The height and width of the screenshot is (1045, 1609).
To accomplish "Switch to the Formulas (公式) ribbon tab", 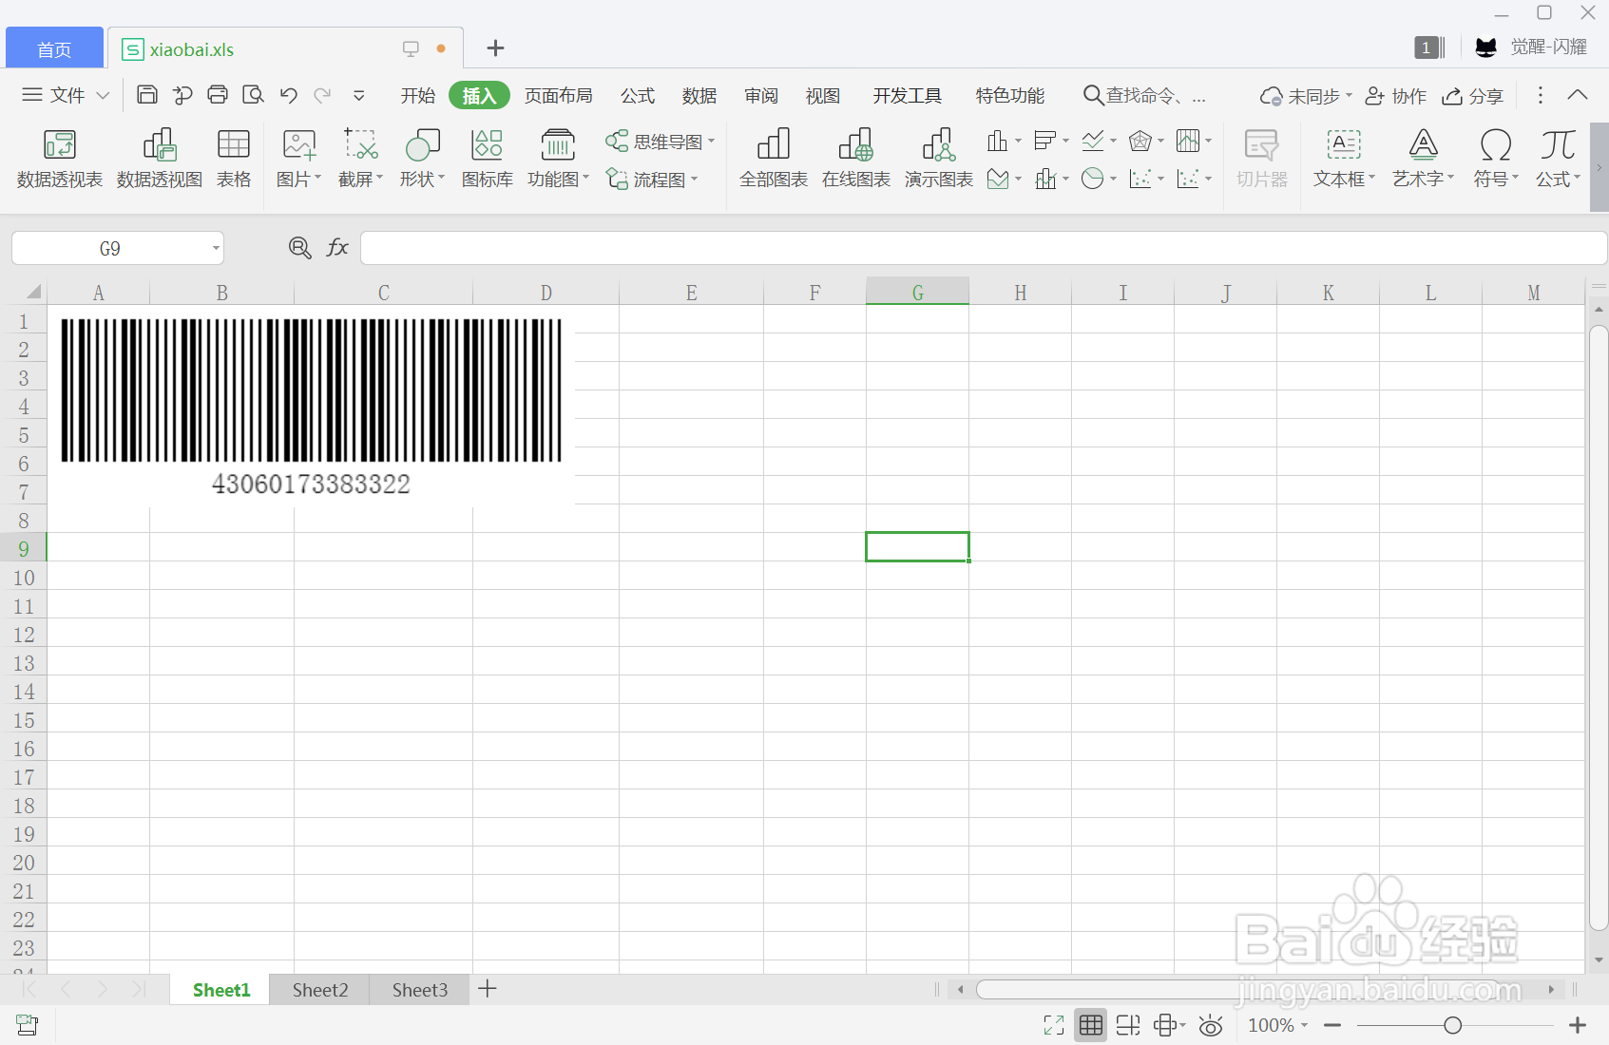I will tap(638, 95).
